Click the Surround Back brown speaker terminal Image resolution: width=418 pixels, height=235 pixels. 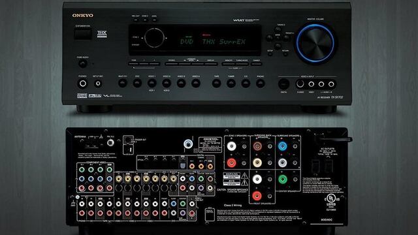point(257,146)
